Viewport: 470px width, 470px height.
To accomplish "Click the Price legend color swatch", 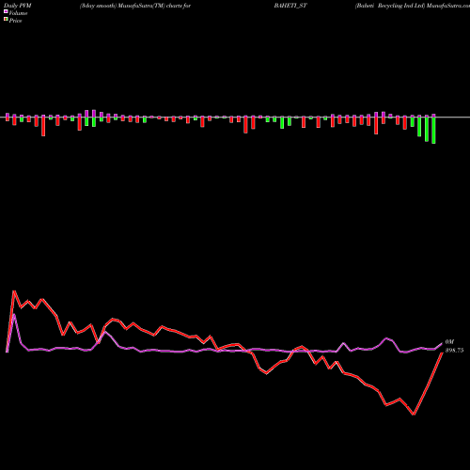I will [x=6, y=20].
